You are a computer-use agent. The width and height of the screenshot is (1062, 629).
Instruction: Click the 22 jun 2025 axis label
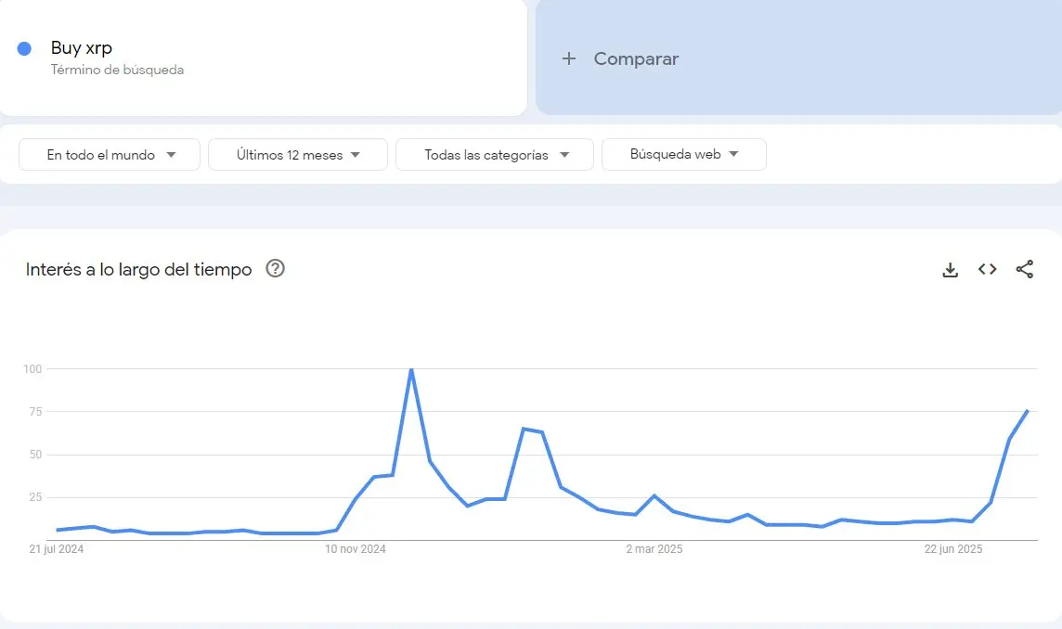(953, 549)
